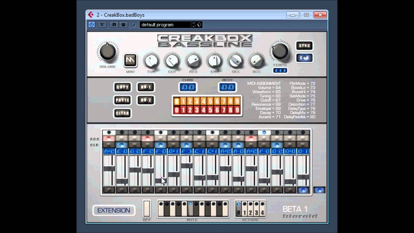Open the preset browser diamond icon
This screenshot has height=233, width=414.
[199, 25]
